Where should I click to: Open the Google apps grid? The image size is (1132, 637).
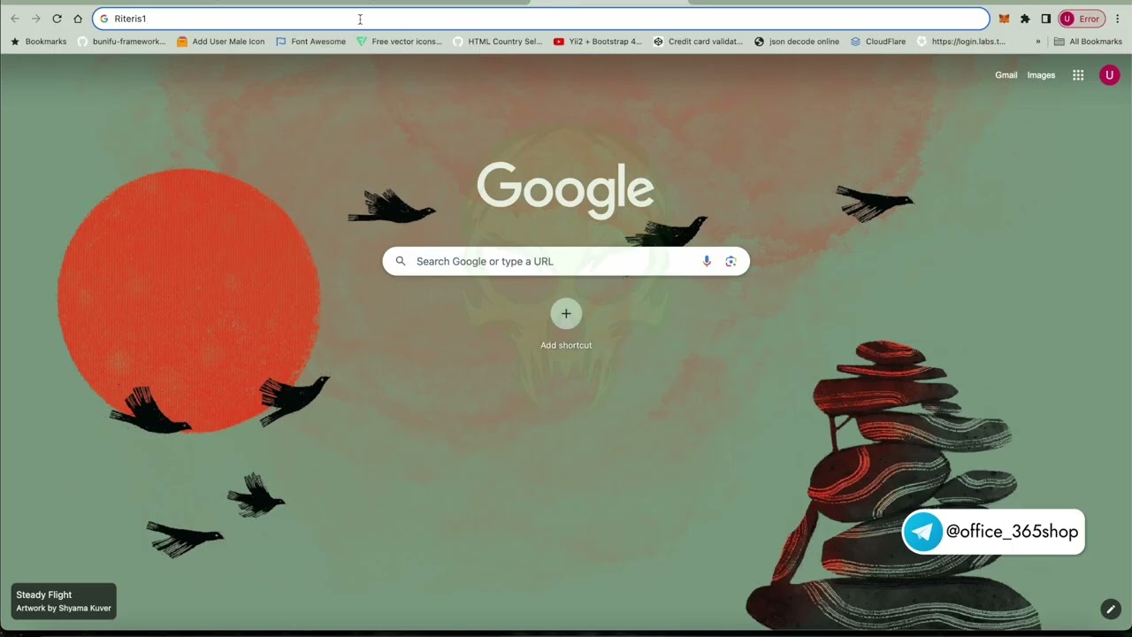pos(1078,75)
